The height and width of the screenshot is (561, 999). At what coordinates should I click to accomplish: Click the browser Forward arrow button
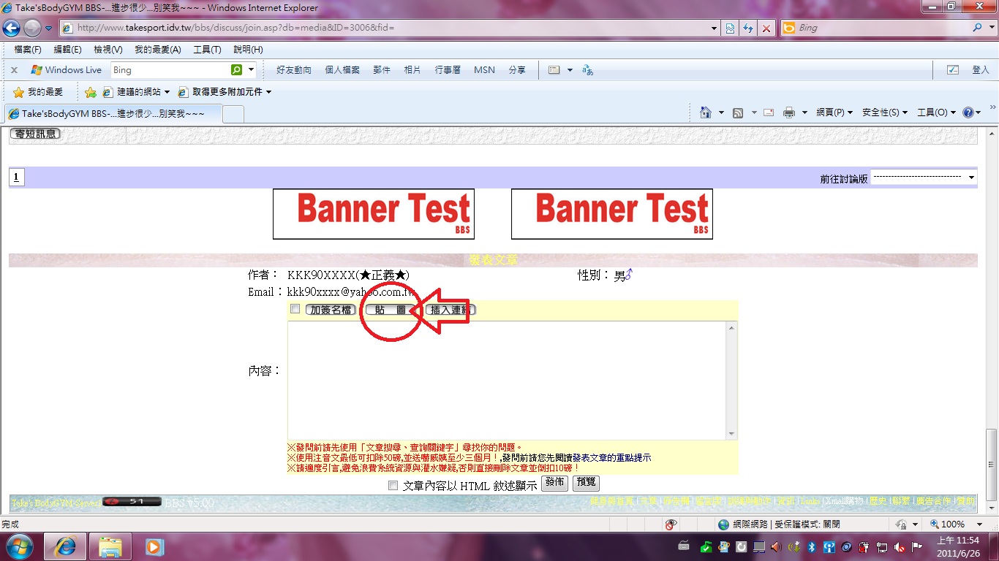32,28
